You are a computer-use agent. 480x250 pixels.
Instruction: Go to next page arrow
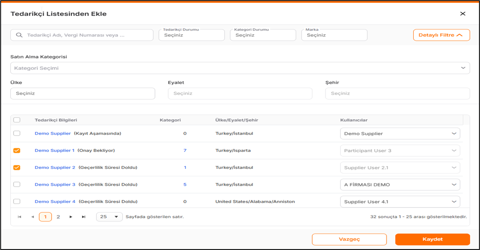[x=71, y=217]
